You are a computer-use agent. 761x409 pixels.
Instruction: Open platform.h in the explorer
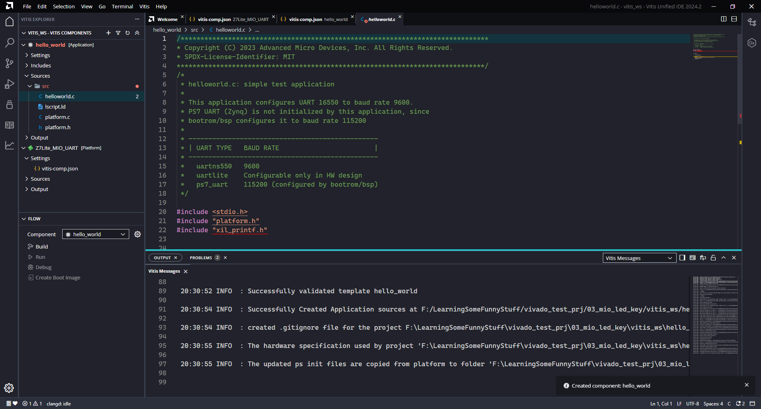pos(57,127)
